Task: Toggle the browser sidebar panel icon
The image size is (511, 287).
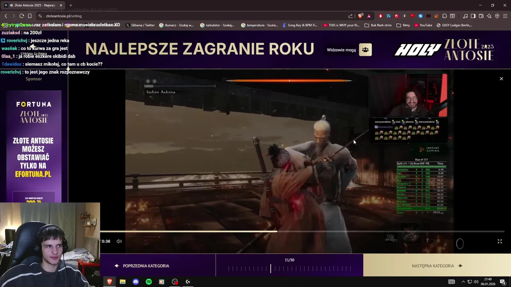Action: [473, 16]
